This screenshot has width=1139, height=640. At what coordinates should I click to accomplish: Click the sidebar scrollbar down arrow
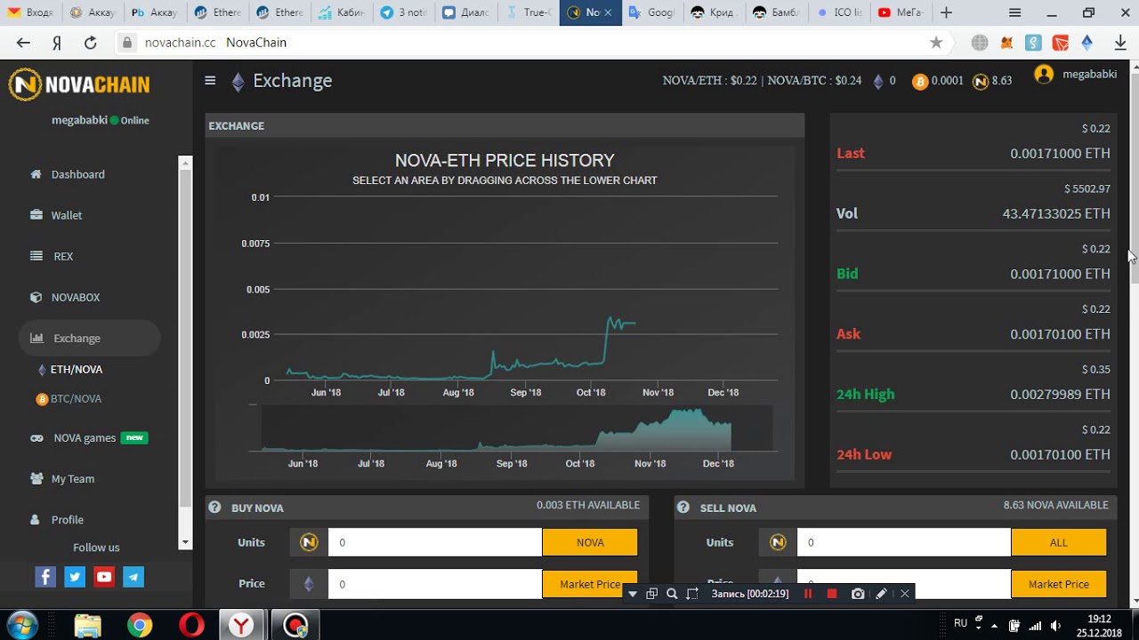(x=185, y=541)
